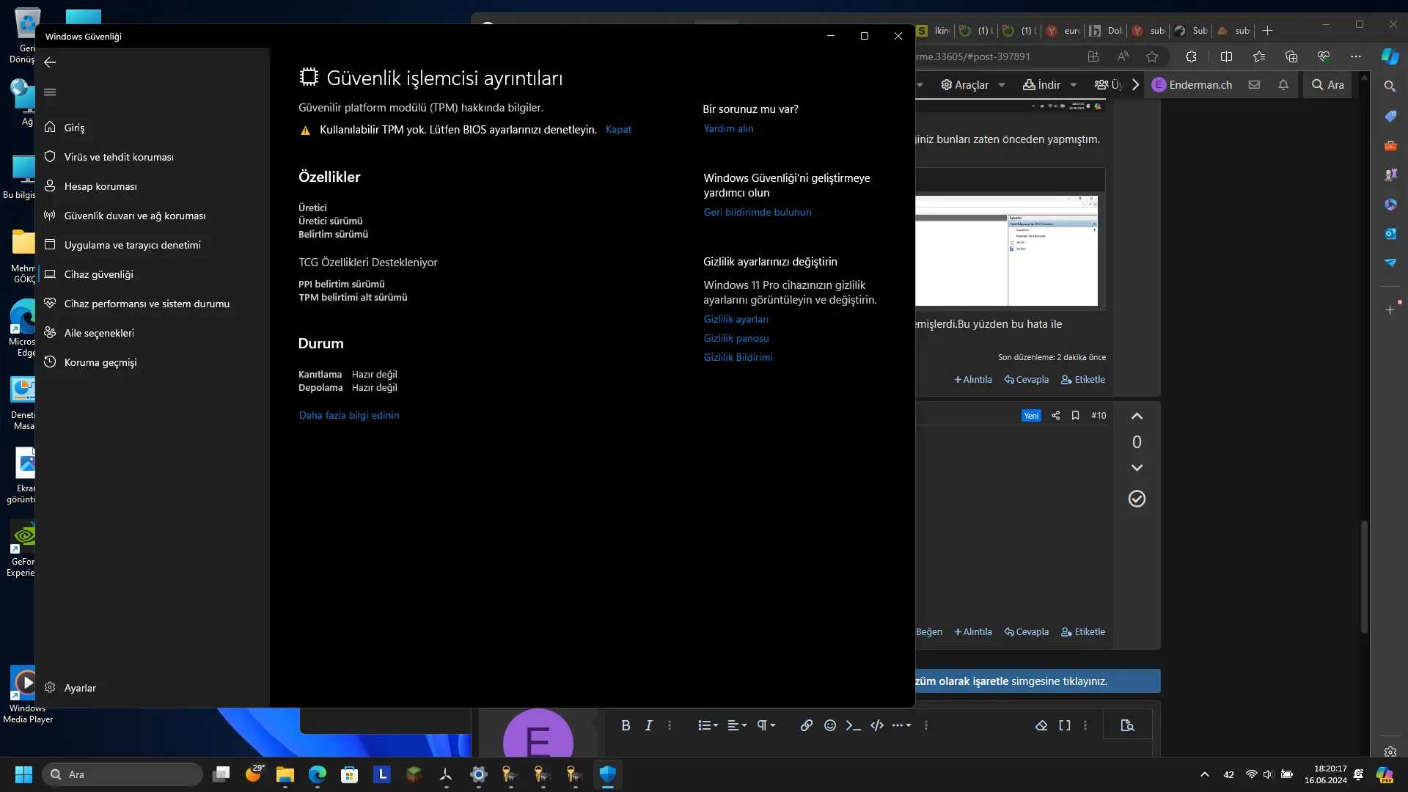1408x792 pixels.
Task: Open a new tab in Edge
Action: pos(1267,31)
